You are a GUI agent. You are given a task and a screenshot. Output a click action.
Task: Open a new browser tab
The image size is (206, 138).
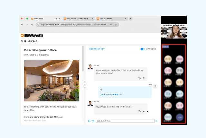[131, 19]
